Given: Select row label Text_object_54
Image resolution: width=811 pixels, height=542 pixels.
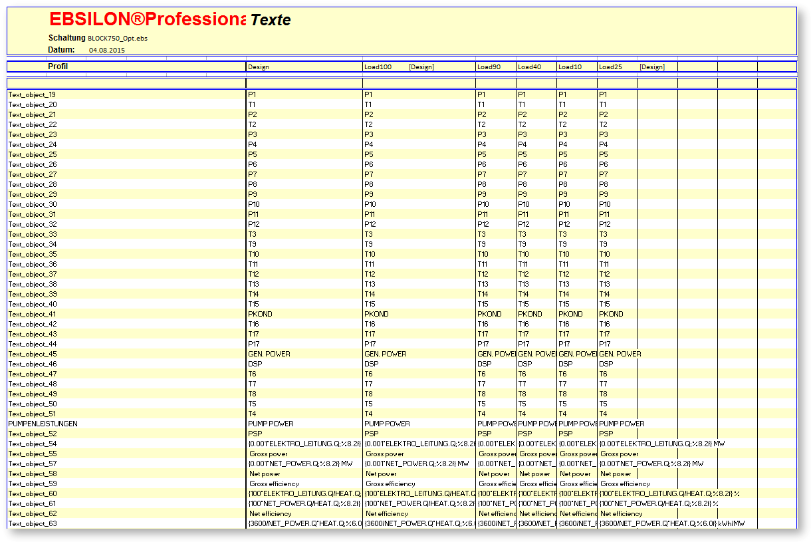Looking at the screenshot, I should pyautogui.click(x=33, y=444).
